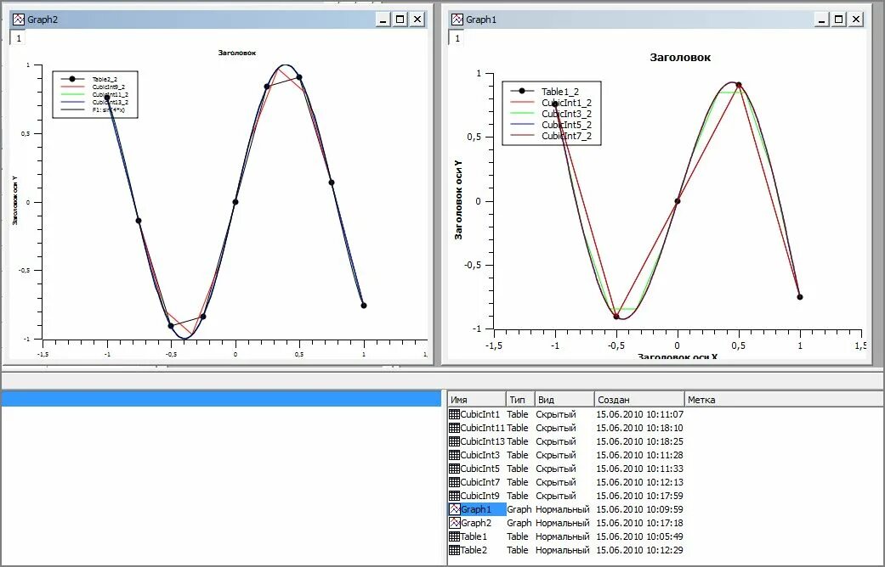Maximize the Graph2 window
This screenshot has width=885, height=567.
[x=400, y=20]
